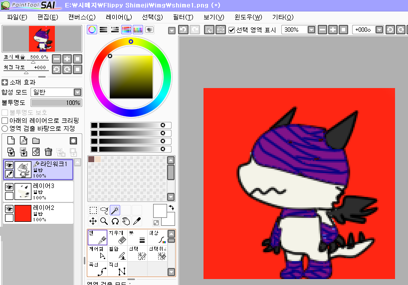The image size is (408, 285).
Task: Open the 캔버스(C) menu
Action: point(82,17)
